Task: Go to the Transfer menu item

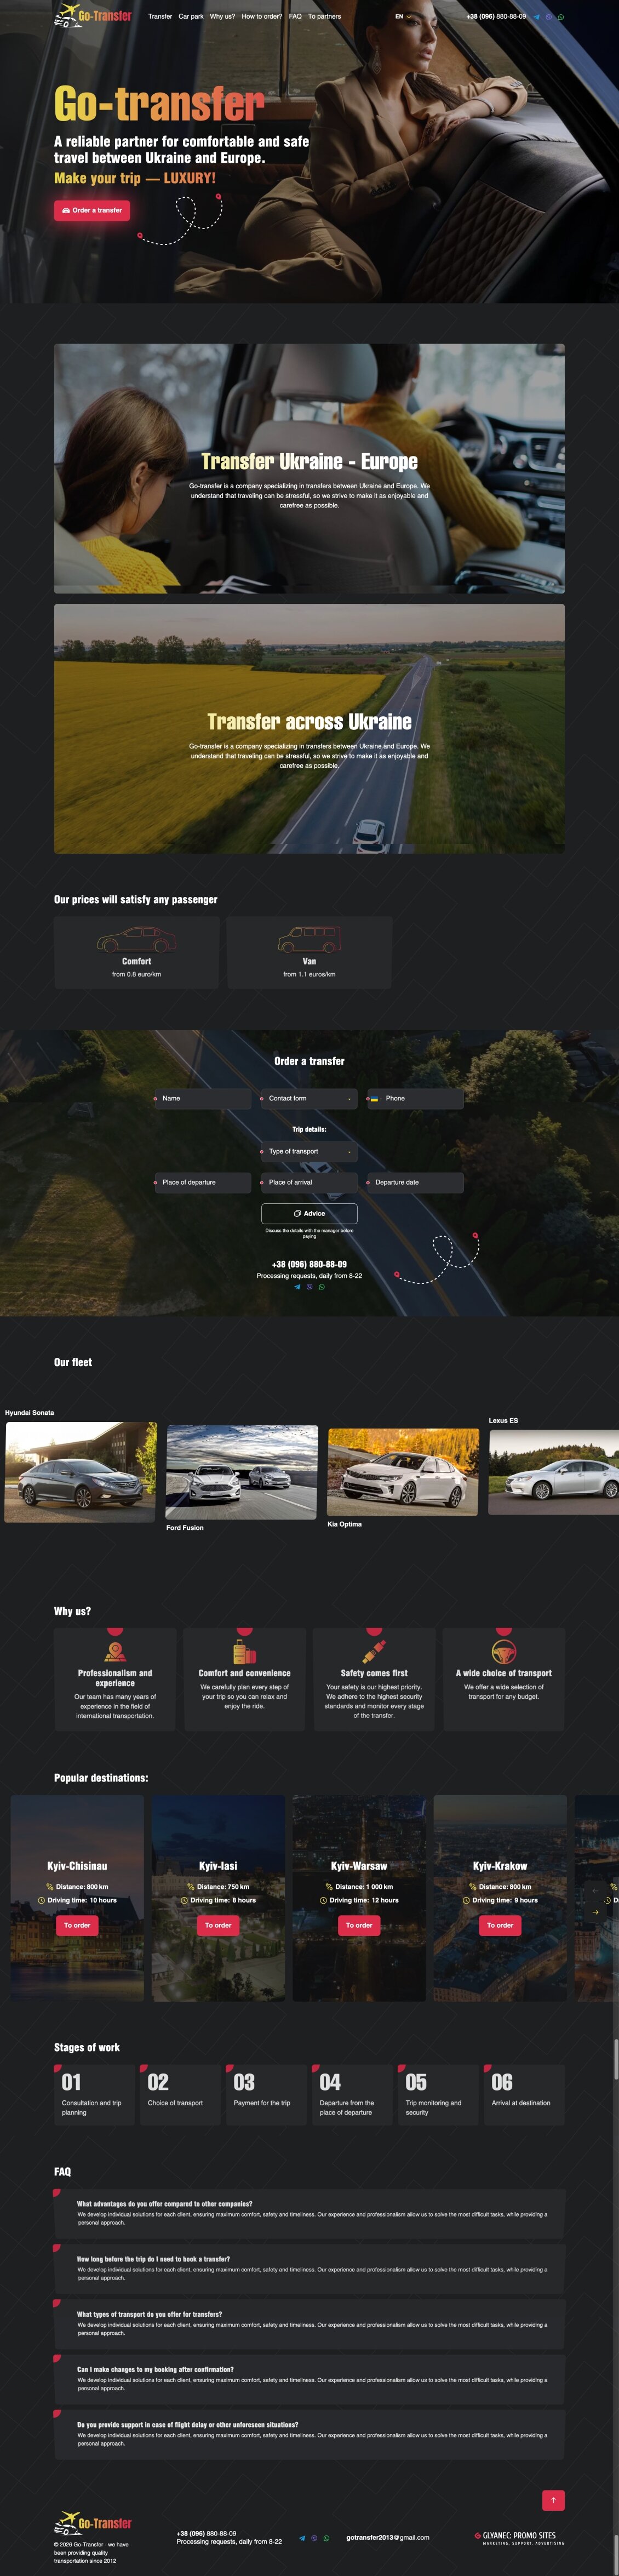Action: [160, 17]
